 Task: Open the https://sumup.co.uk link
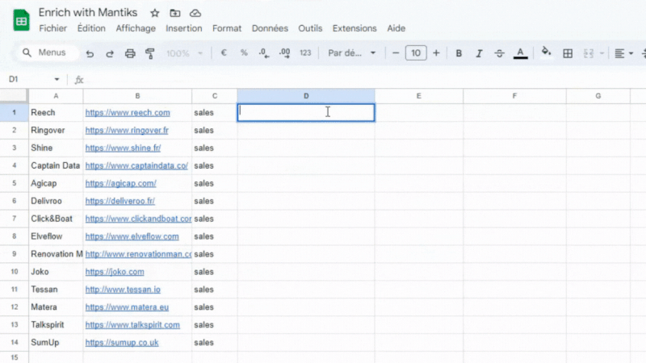pyautogui.click(x=122, y=343)
